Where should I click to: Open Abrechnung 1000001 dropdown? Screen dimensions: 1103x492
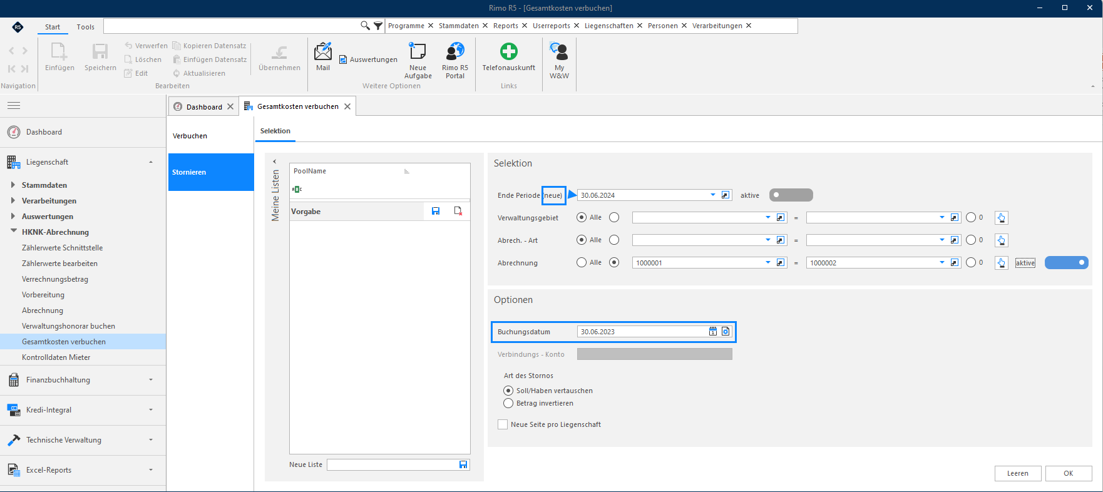[768, 263]
